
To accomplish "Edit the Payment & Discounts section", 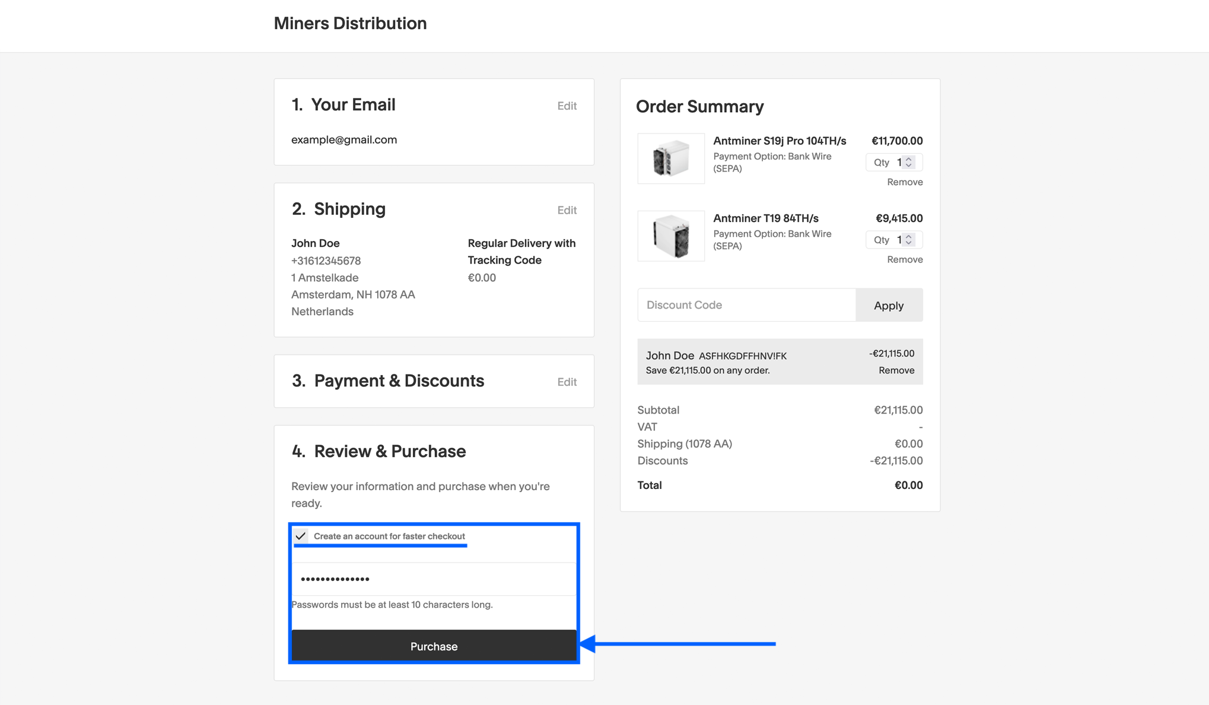I will 567,382.
